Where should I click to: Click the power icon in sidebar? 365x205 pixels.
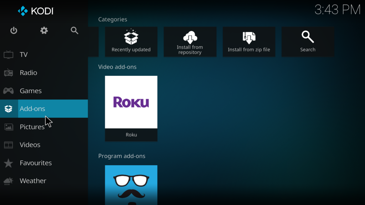point(14,31)
